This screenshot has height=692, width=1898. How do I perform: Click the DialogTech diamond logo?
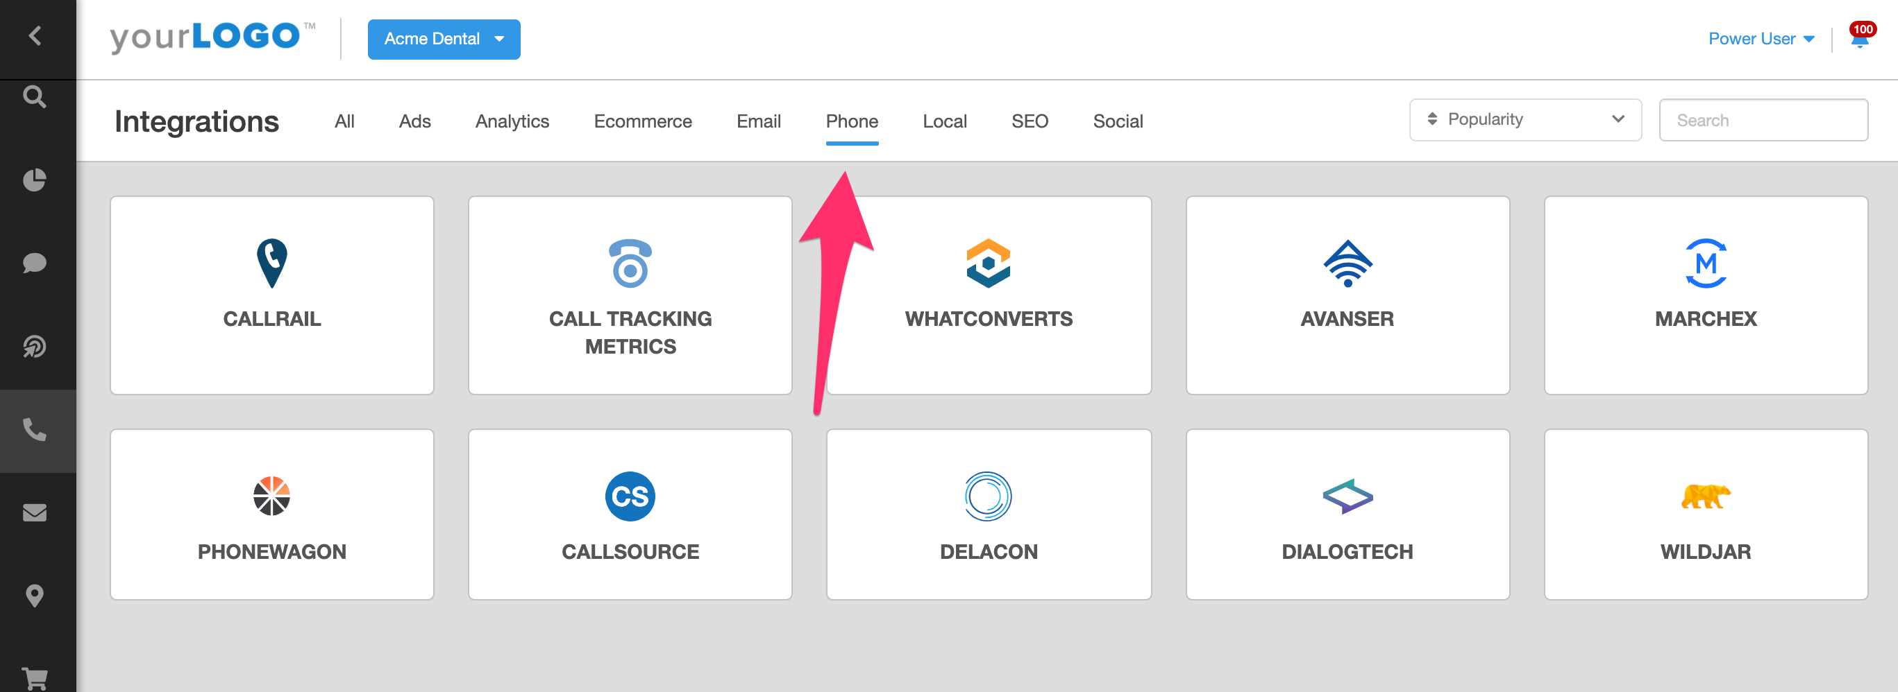coord(1347,496)
